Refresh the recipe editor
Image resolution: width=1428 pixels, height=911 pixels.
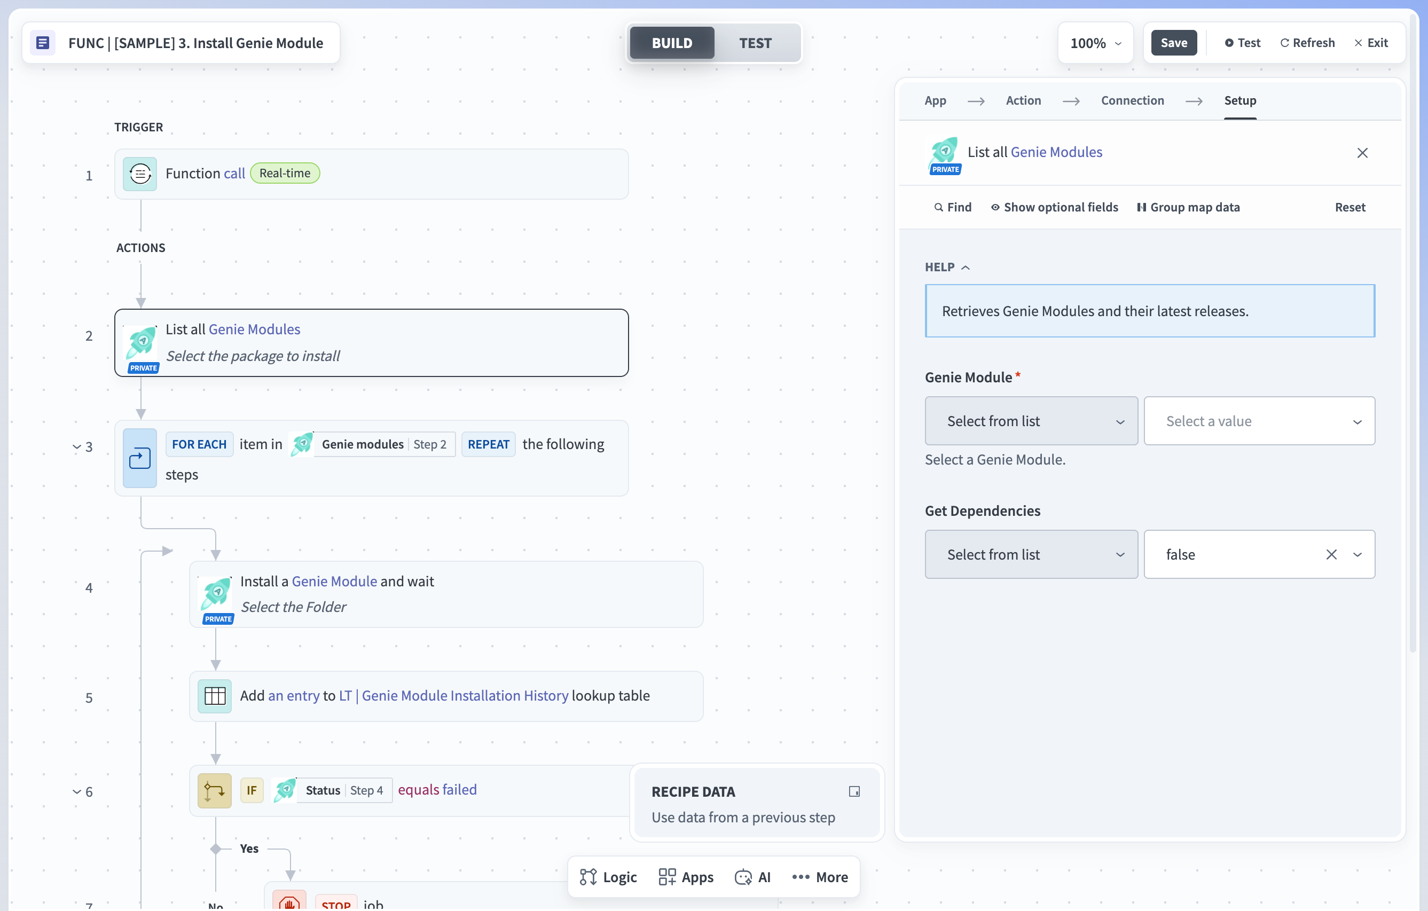pyautogui.click(x=1307, y=43)
